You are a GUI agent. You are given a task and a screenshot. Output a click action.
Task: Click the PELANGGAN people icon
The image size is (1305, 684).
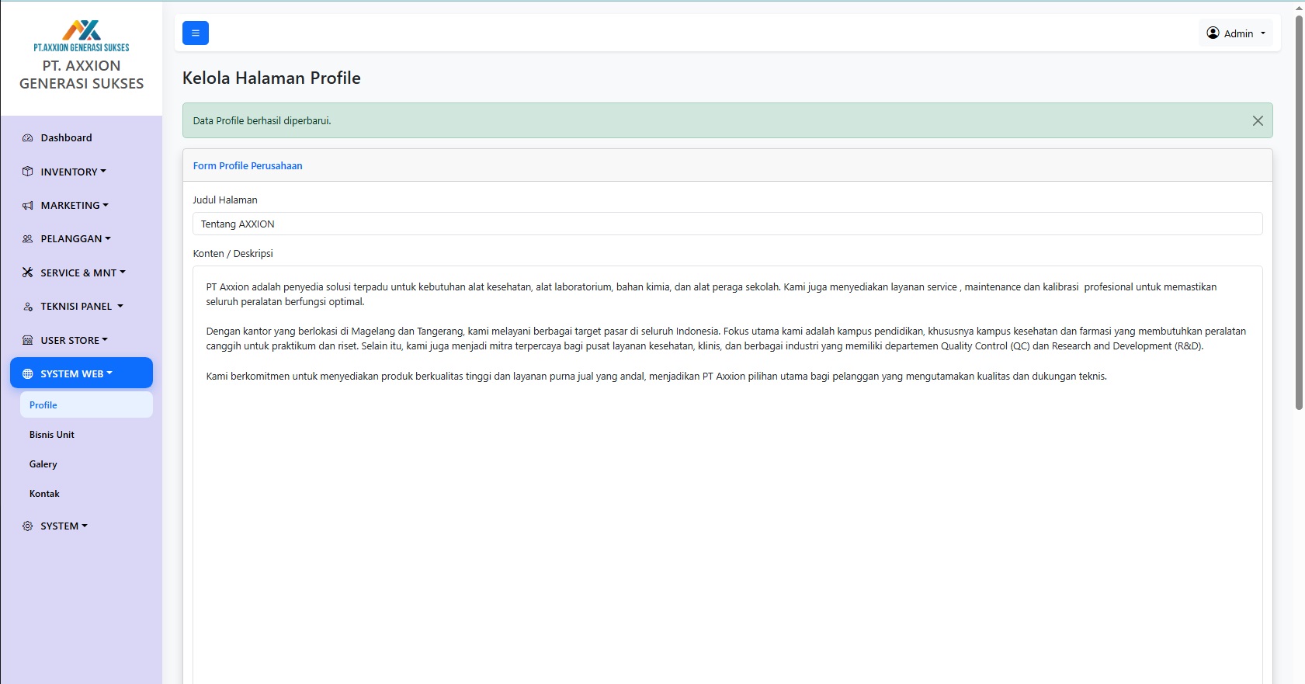pos(28,239)
